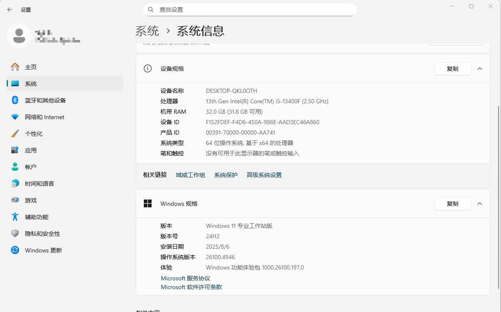
Task: Open 辅助功能 settings
Action: point(65,217)
